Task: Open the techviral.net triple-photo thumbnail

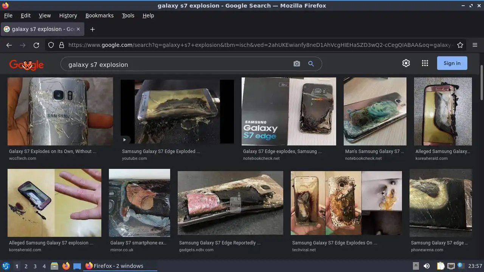Action: pyautogui.click(x=346, y=203)
